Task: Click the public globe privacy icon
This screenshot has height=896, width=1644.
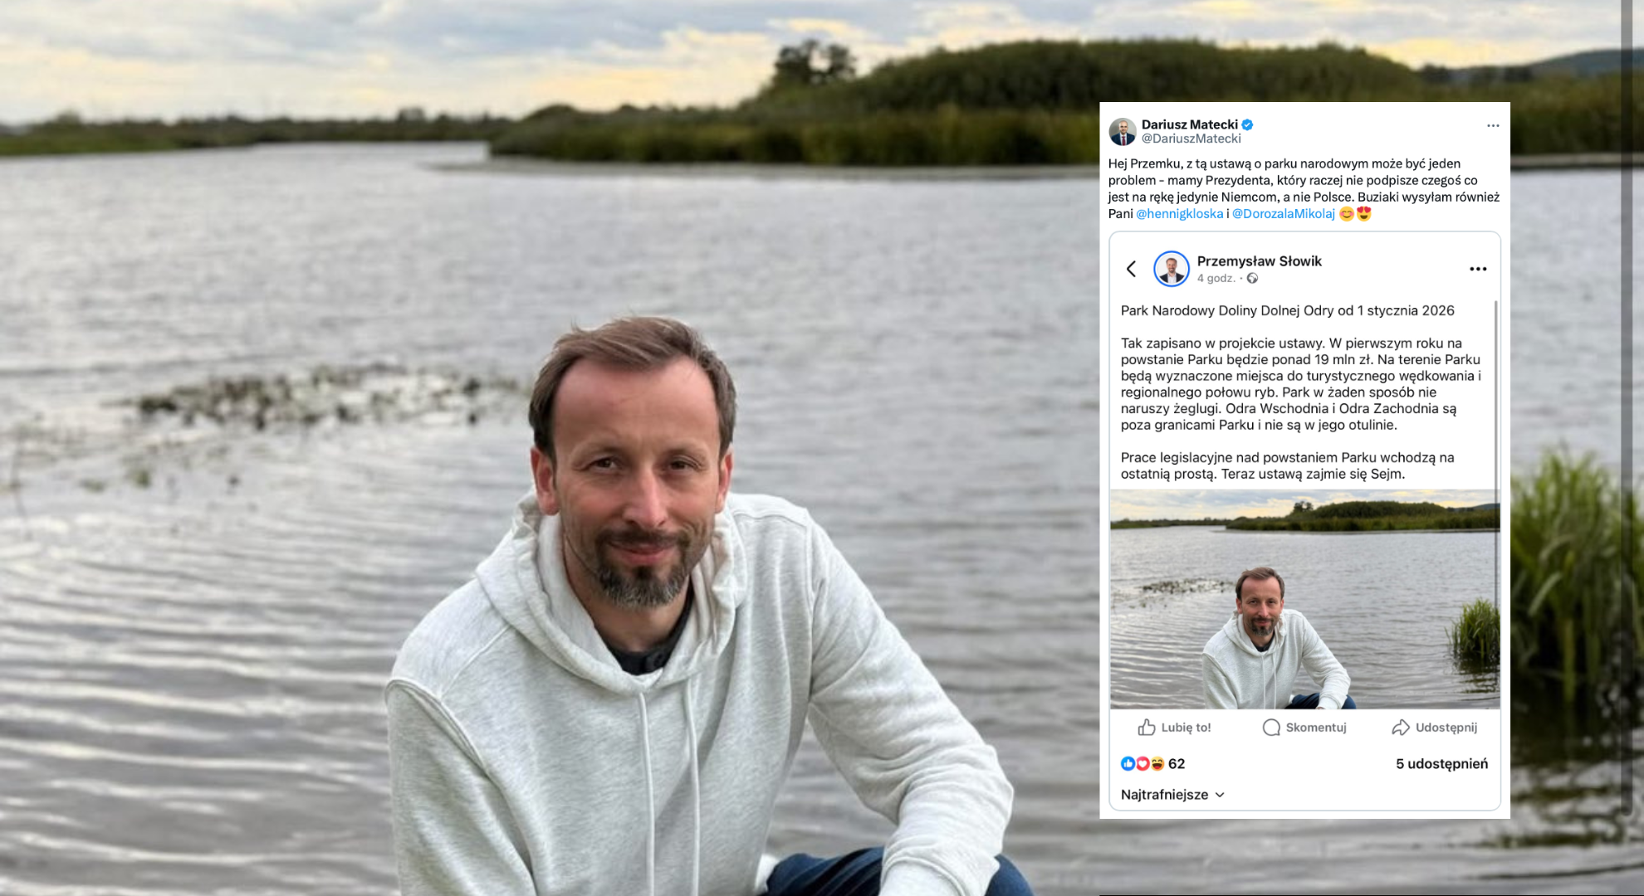Action: [x=1252, y=279]
